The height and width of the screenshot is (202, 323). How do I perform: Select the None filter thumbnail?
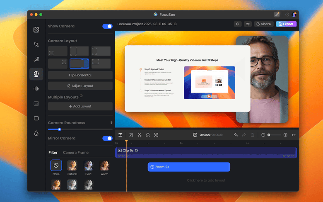(56, 165)
